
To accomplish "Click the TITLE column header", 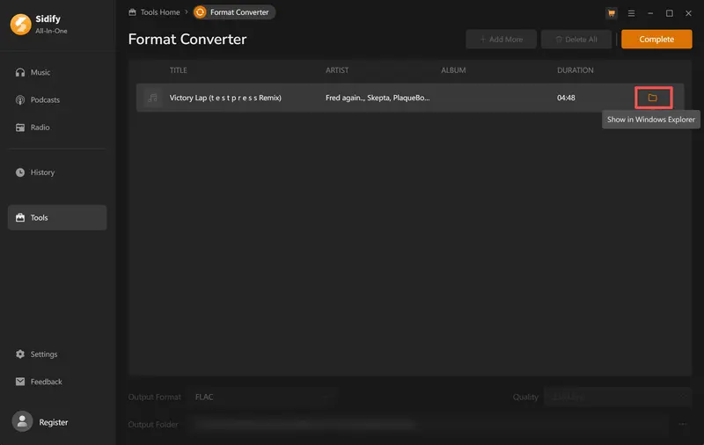I will pos(179,70).
